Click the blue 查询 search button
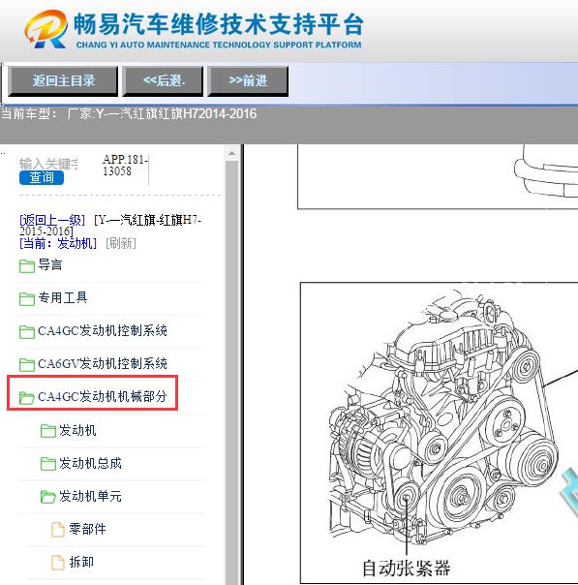 [x=42, y=177]
